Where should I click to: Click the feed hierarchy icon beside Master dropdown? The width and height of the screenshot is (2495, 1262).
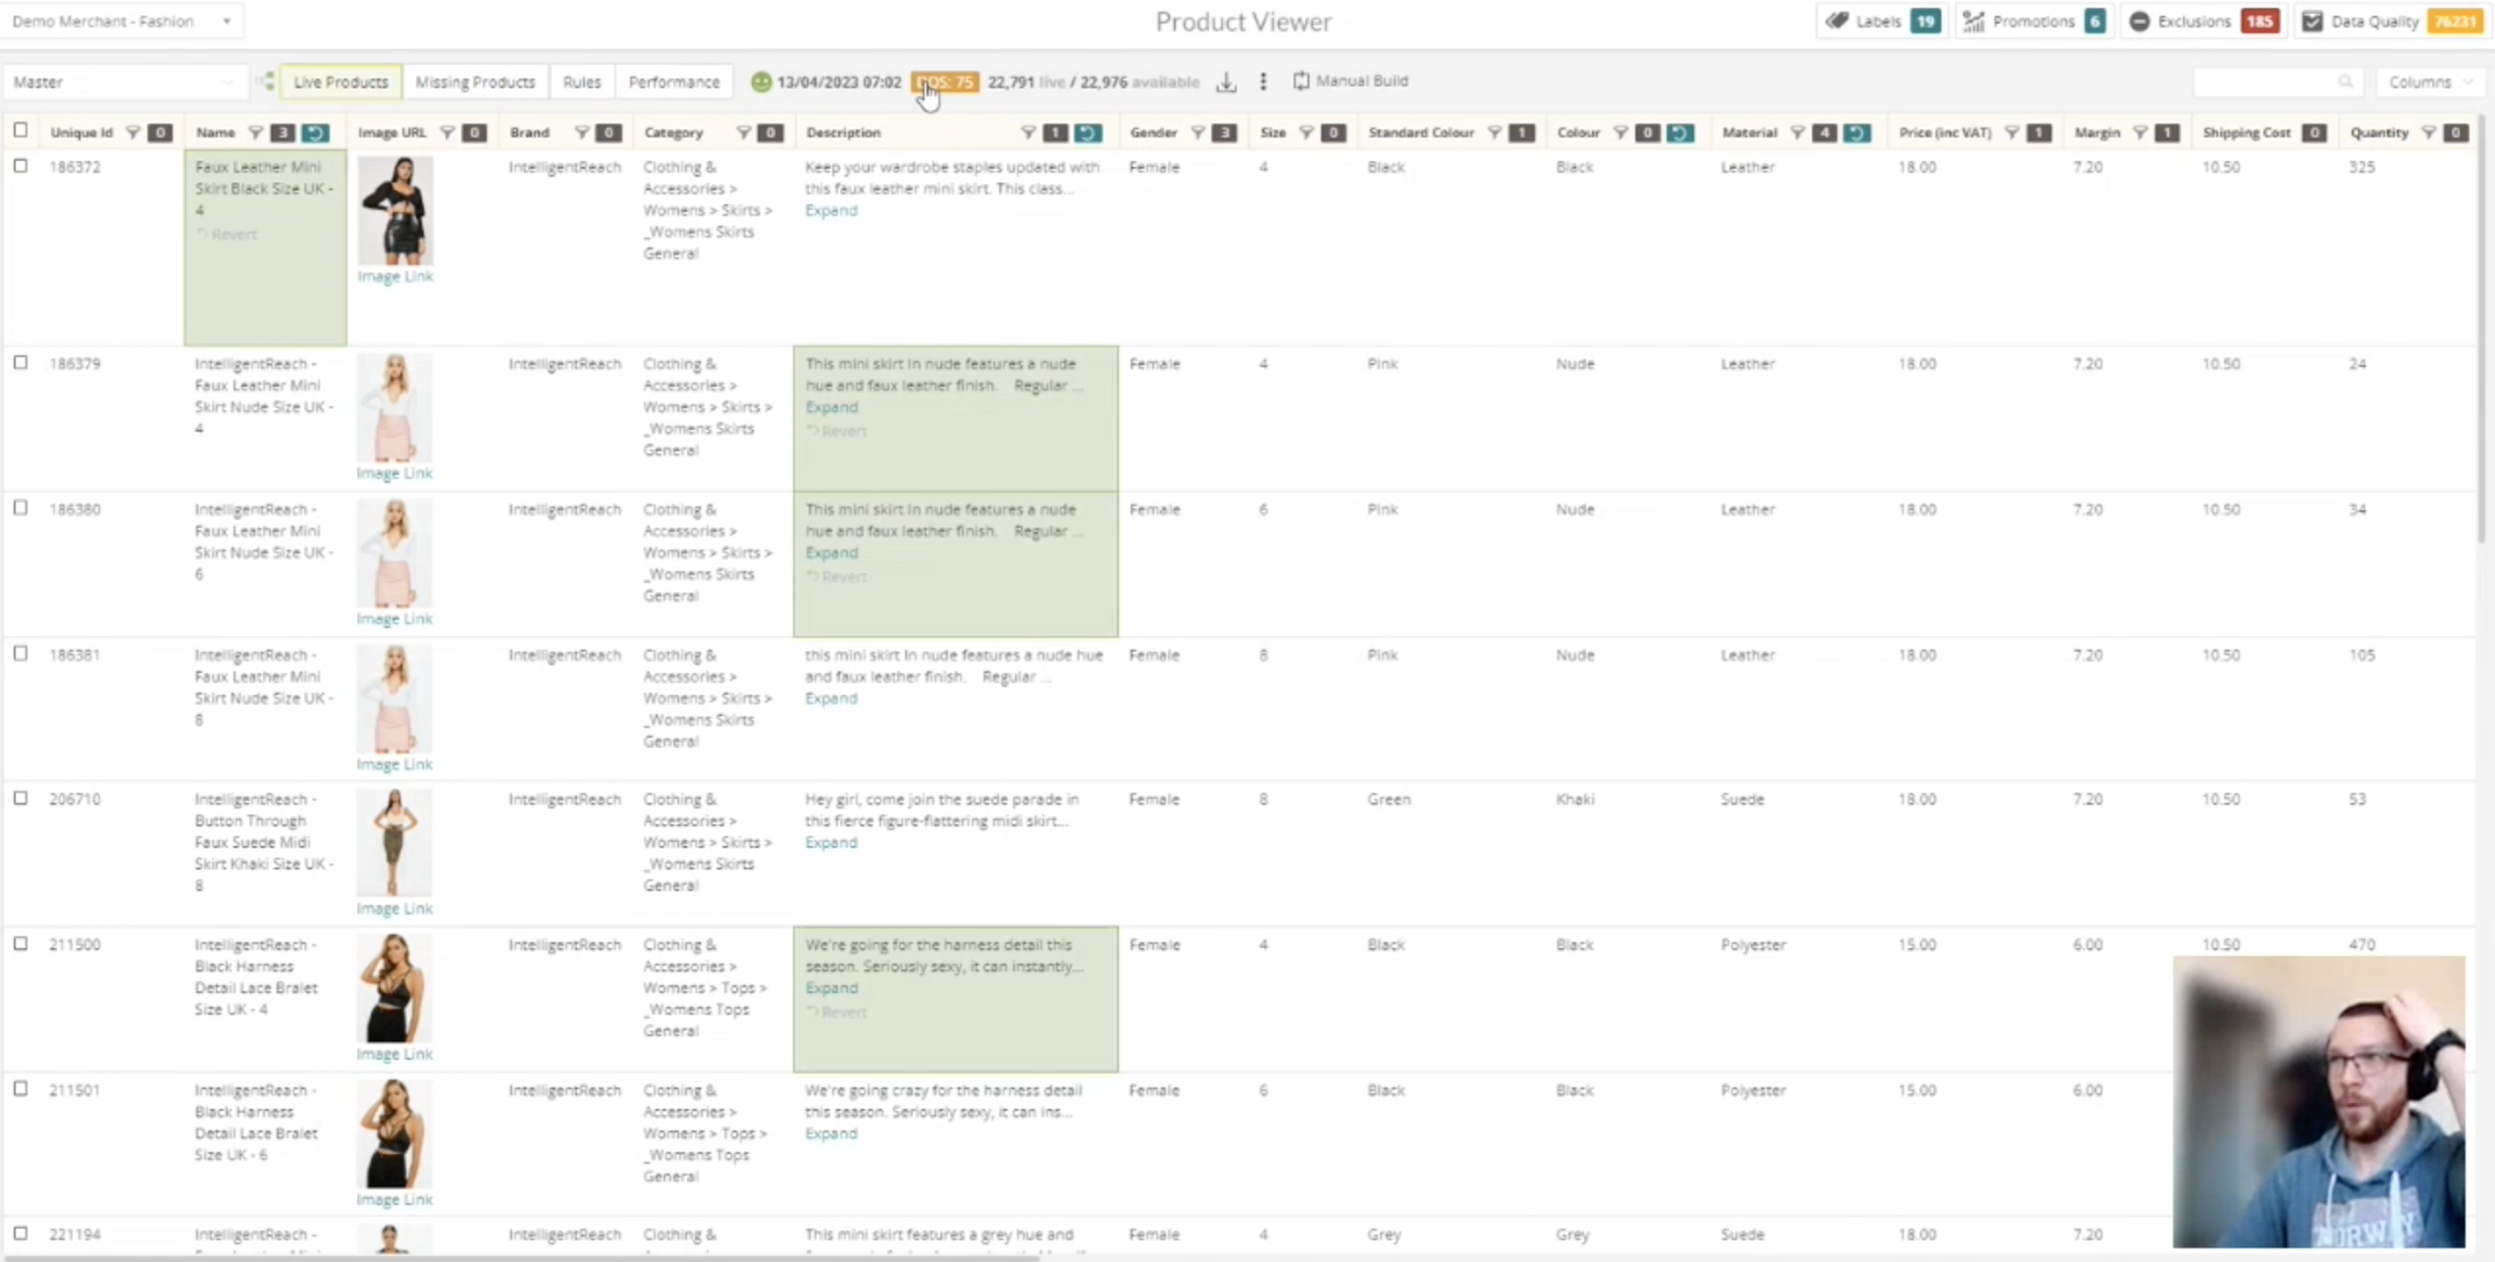265,81
